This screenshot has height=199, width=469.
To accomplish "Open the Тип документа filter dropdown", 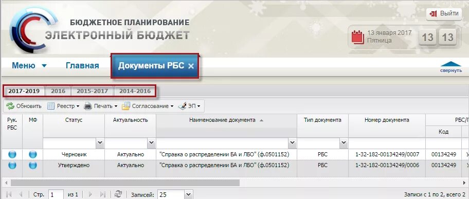I will (344, 143).
